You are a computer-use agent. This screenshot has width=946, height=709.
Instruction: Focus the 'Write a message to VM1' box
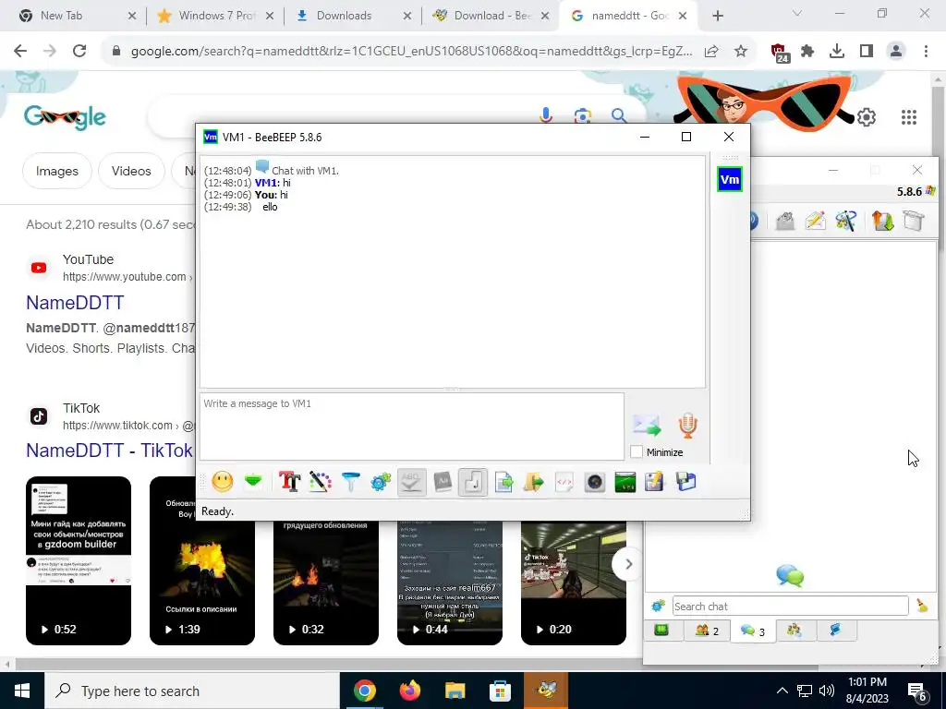pos(412,427)
